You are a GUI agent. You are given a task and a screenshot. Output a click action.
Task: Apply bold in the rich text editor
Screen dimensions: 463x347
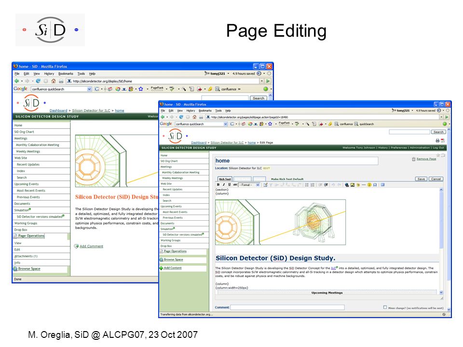tap(218, 185)
